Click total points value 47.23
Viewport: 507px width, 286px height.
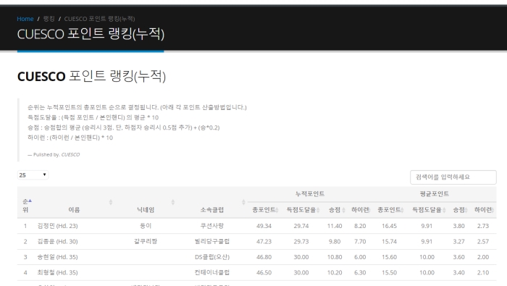coord(264,241)
